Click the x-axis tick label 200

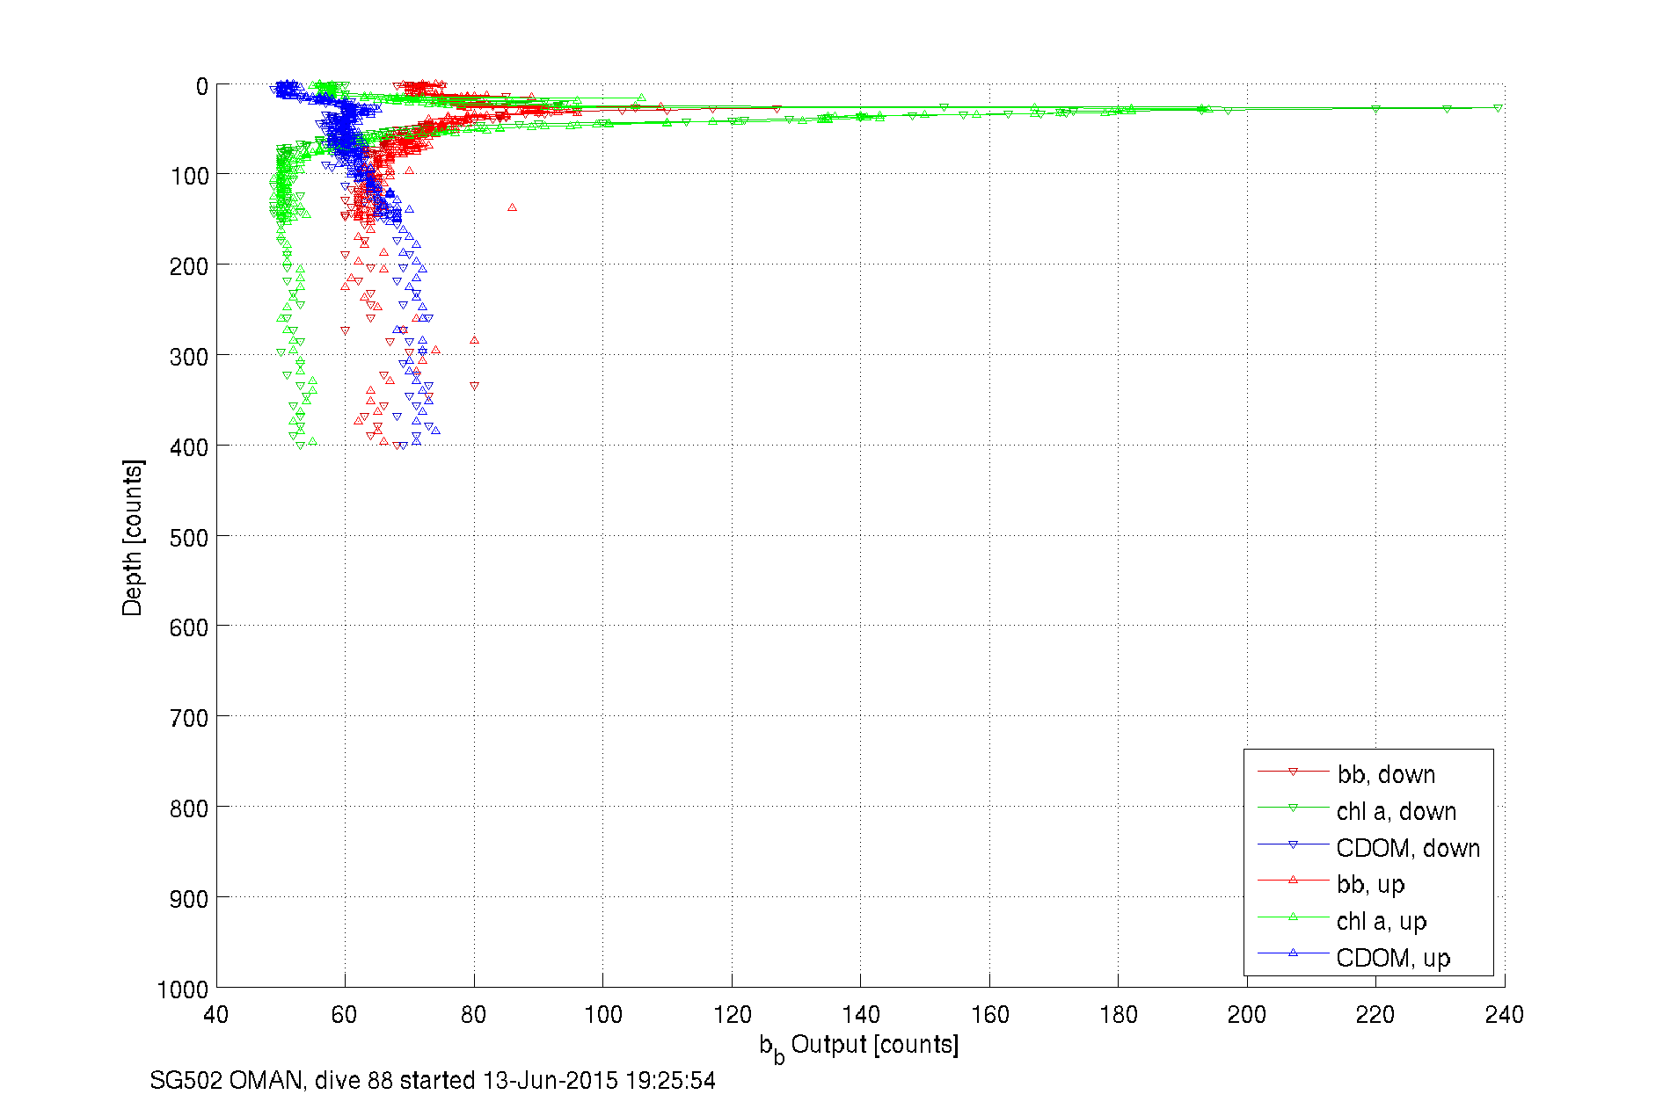pyautogui.click(x=1247, y=1015)
